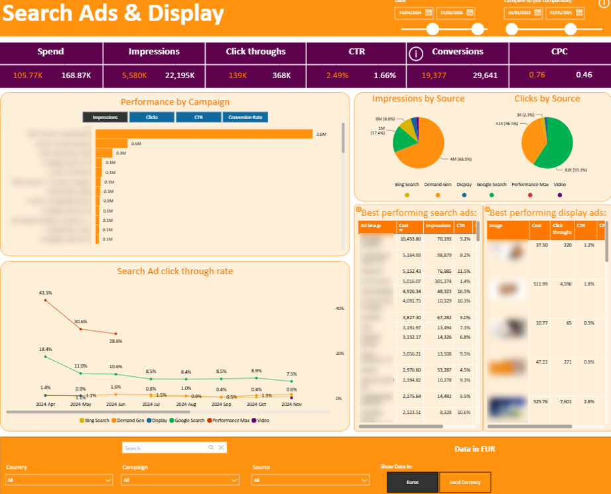Switch chart to Clicks tab

click(x=152, y=117)
